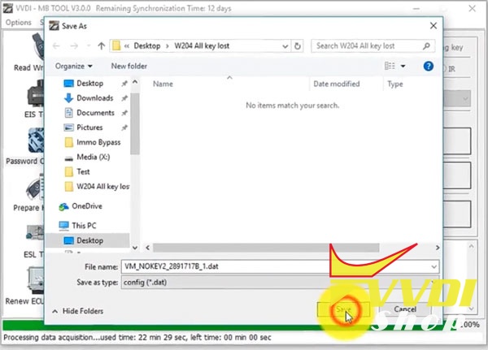Click the search magnifier icon

coord(426,46)
